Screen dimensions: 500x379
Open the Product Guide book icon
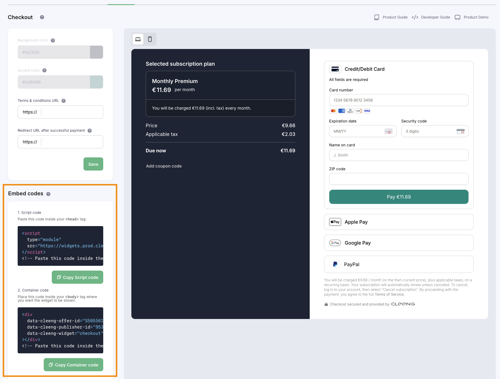click(x=377, y=17)
